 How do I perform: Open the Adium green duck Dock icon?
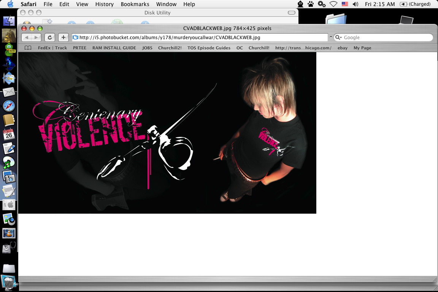(x=10, y=50)
